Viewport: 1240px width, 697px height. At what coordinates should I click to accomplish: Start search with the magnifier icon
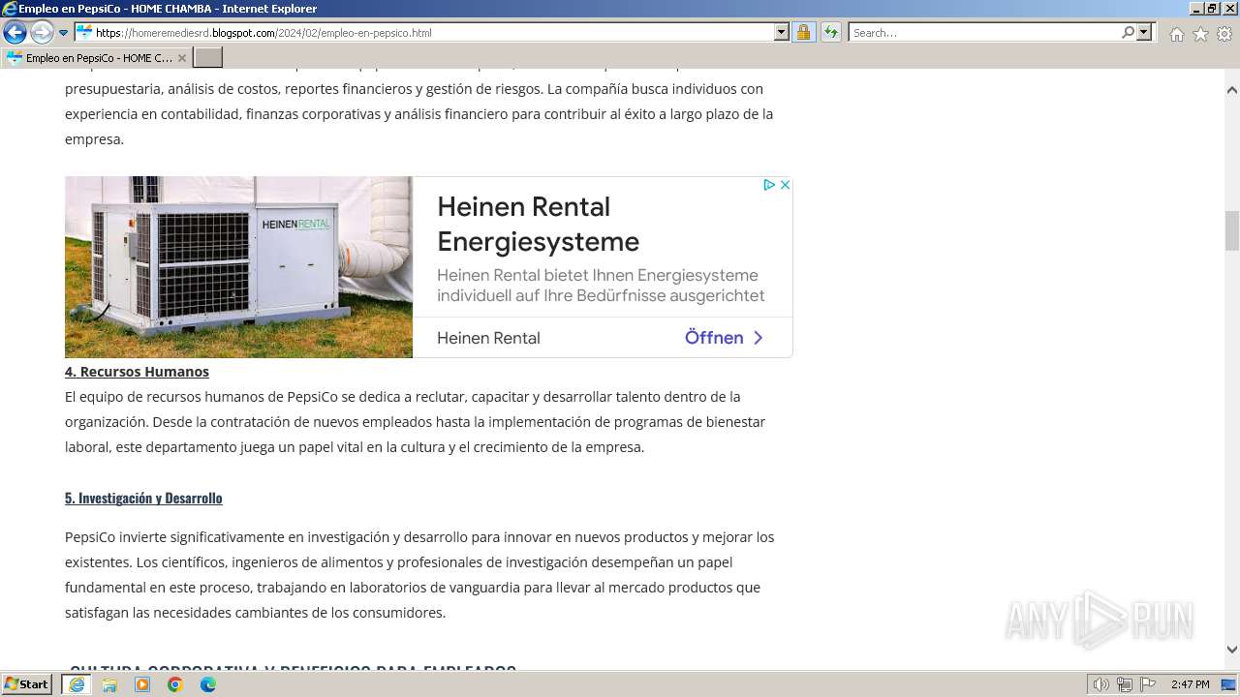1128,33
